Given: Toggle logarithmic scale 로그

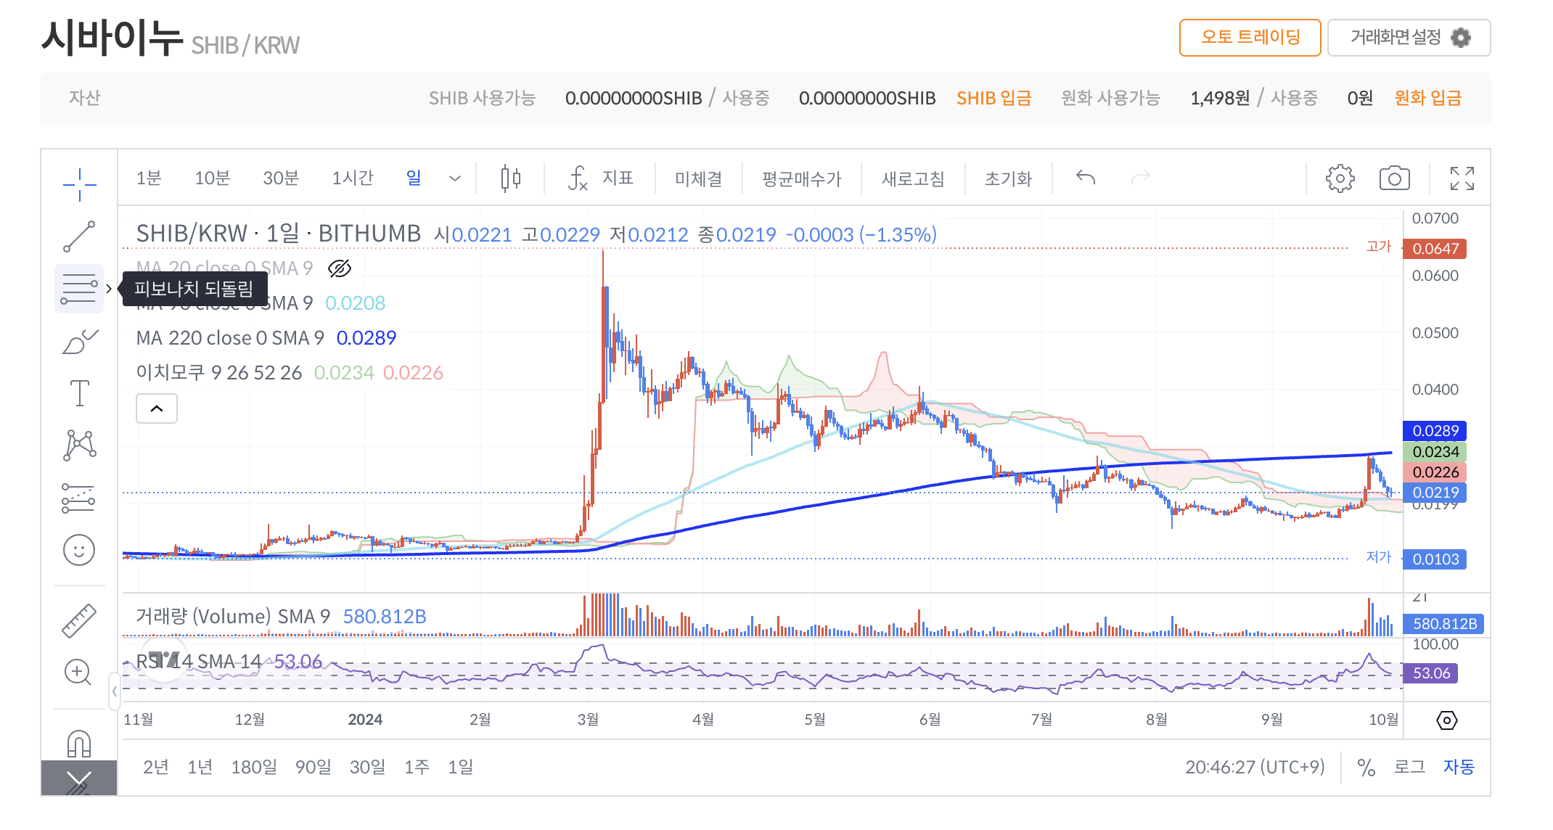Looking at the screenshot, I should click(x=1409, y=767).
